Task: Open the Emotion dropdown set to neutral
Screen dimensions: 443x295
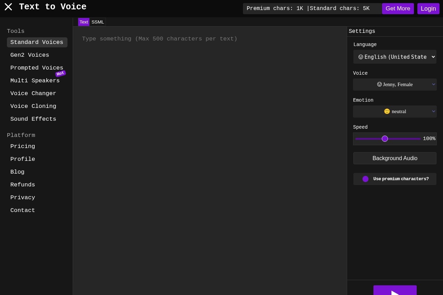Action: 395,111
